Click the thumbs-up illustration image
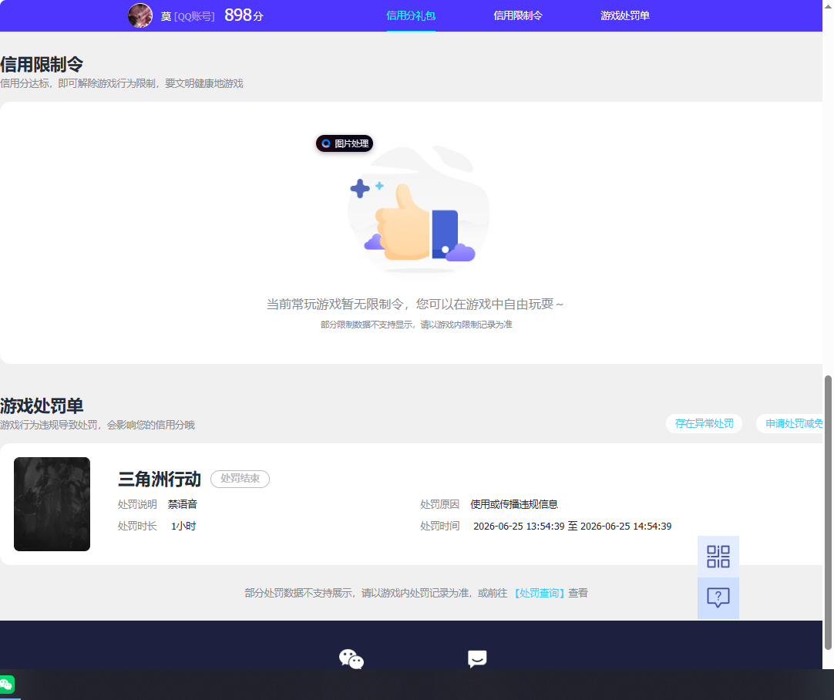 pyautogui.click(x=419, y=210)
